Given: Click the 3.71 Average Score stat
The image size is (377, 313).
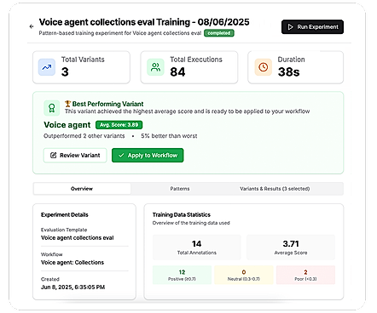Looking at the screenshot, I should 291,248.
